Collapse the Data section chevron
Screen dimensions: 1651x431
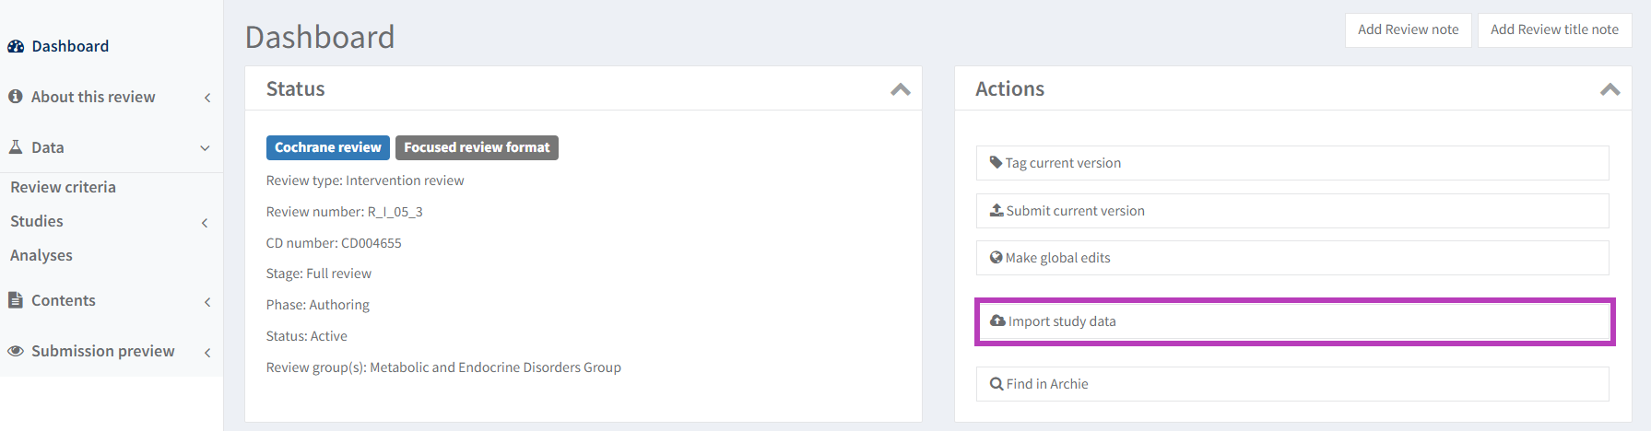tap(205, 148)
